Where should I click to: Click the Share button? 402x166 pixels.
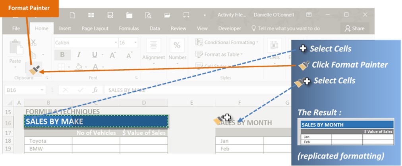(x=355, y=28)
